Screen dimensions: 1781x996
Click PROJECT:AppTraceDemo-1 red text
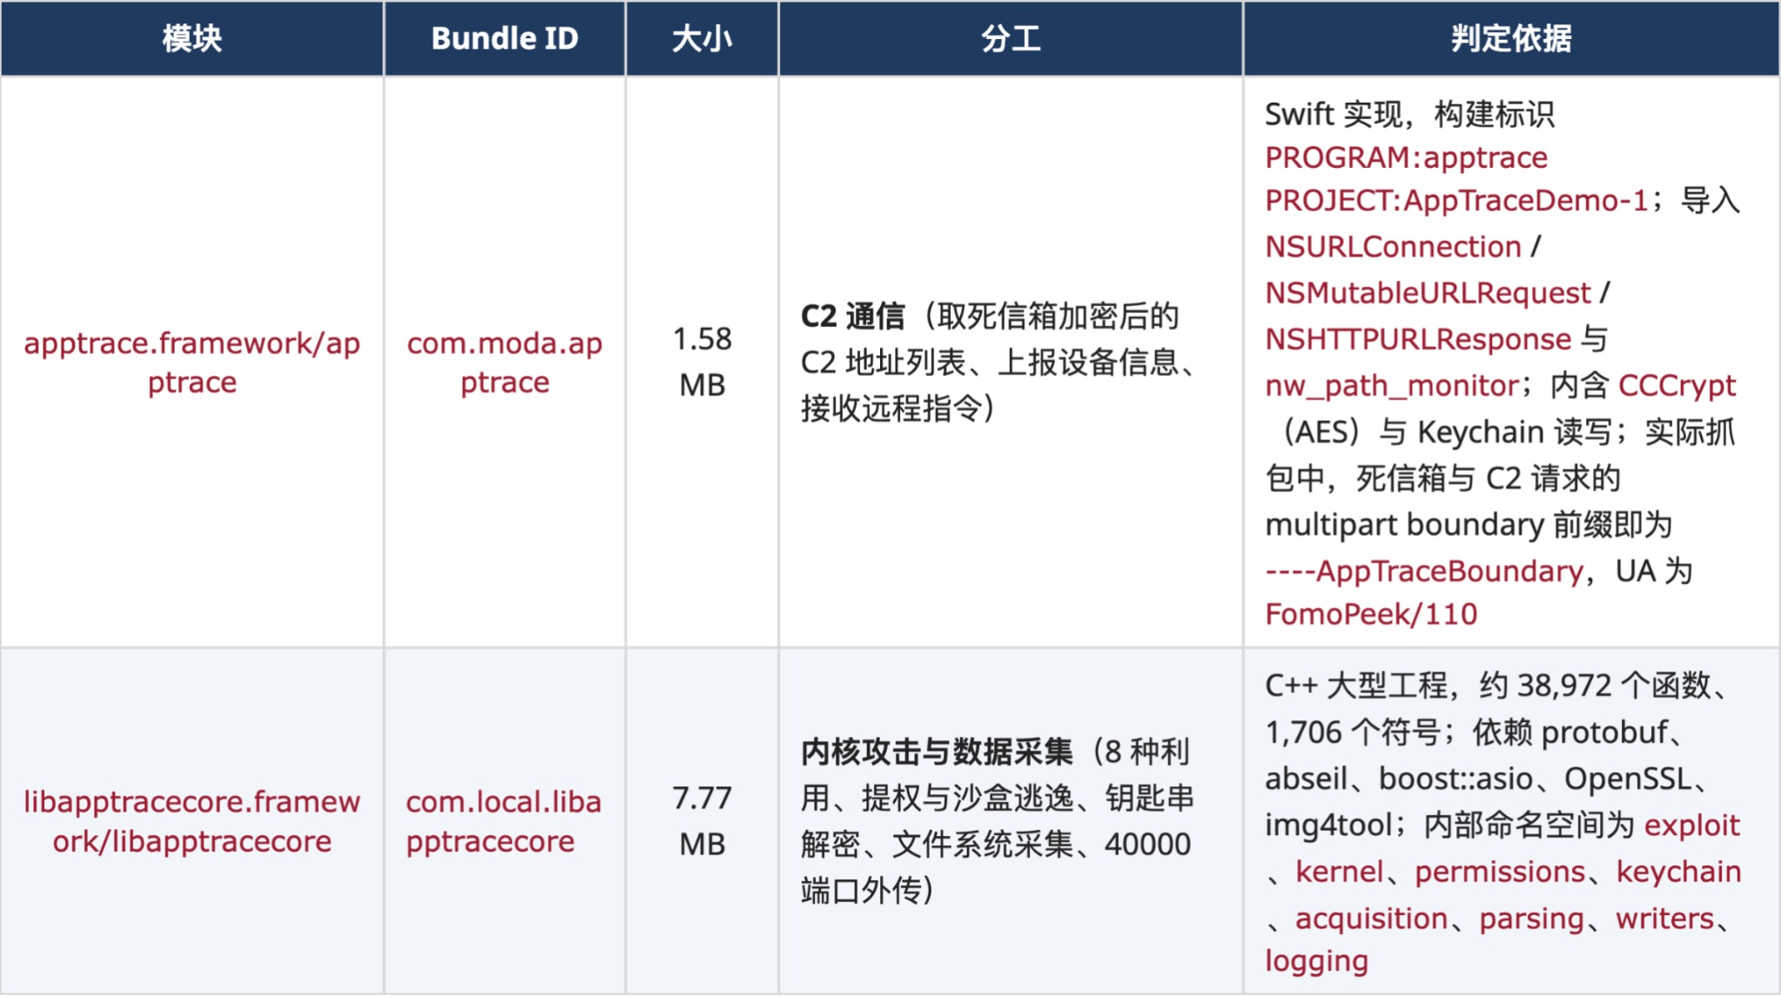1456,201
